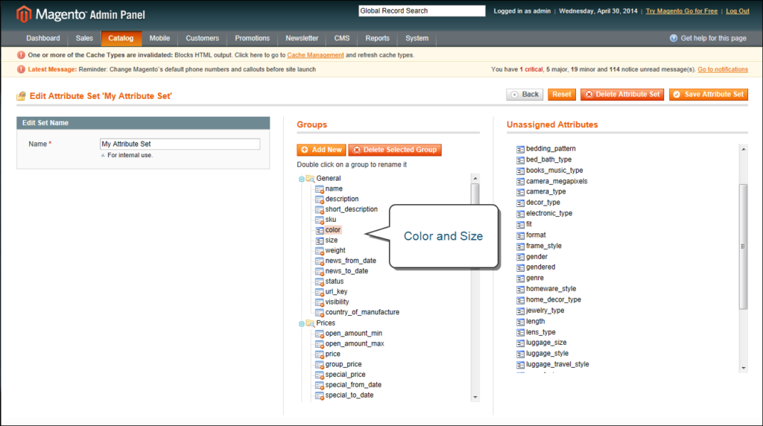Viewport: 763px width, 426px height.
Task: Go Back to attribute sets
Action: point(525,95)
